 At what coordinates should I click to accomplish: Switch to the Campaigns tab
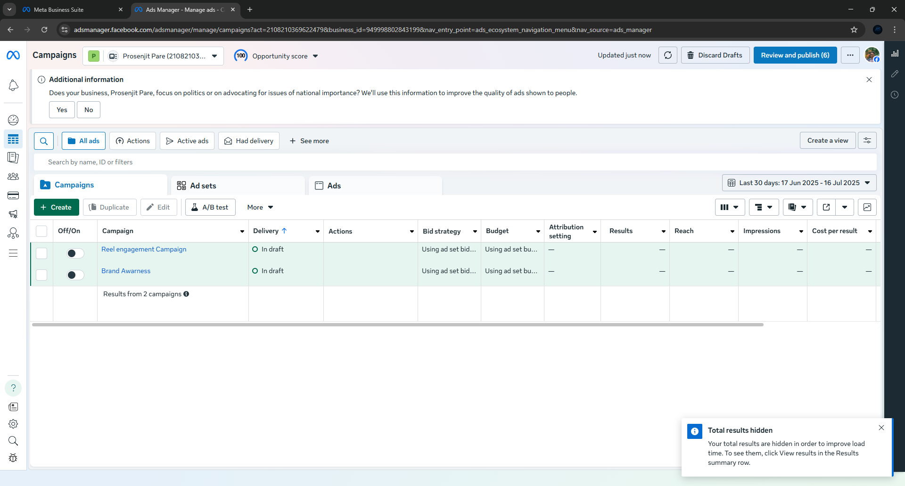(x=100, y=185)
